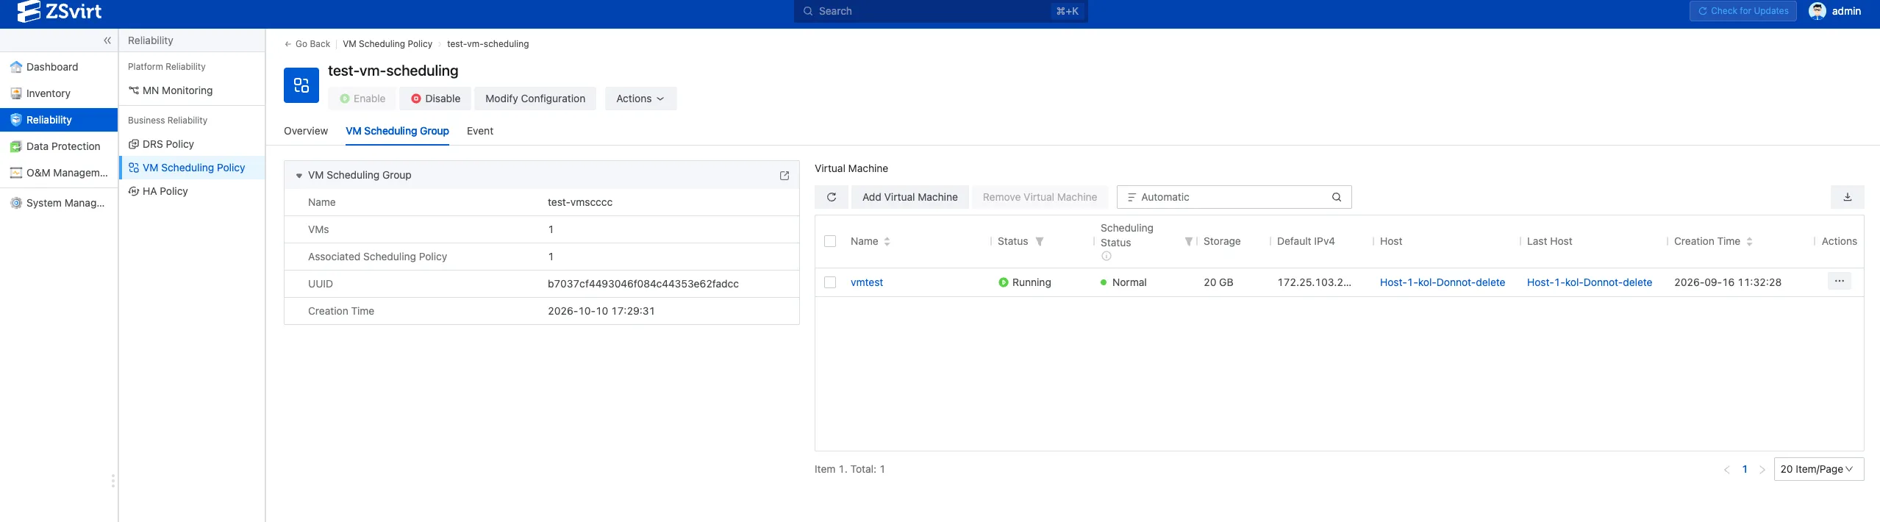Screen dimensions: 1880x522
Task: Click the UUID value b7037cf4493046f084c44353e62fadcc
Action: coord(643,284)
